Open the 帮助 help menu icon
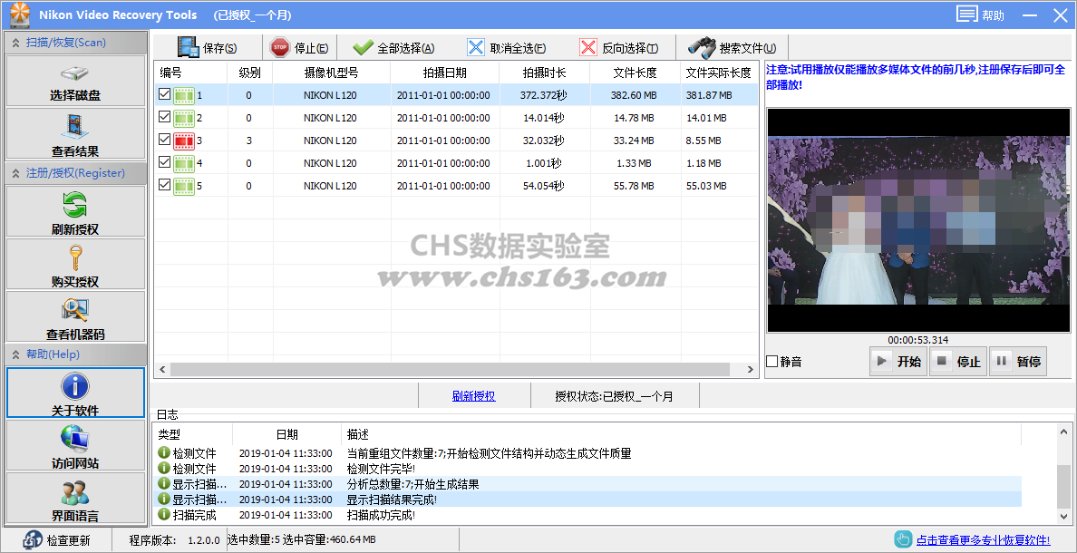Screen dimensions: 1077x553 point(967,15)
